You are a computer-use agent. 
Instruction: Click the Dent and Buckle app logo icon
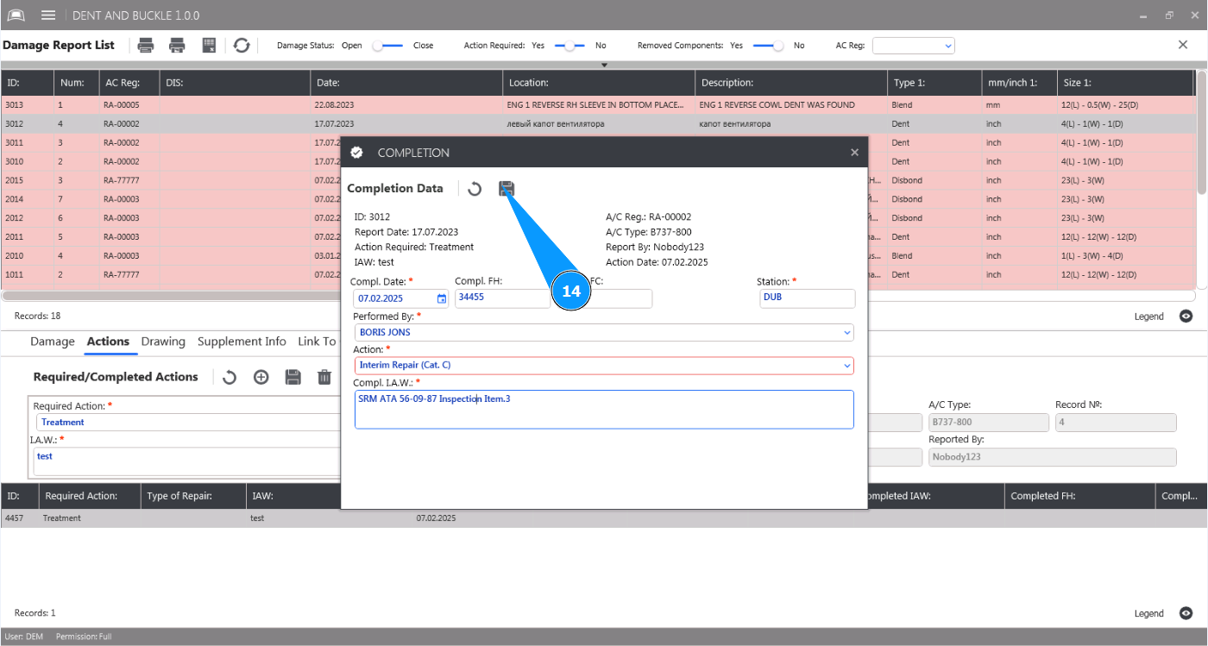[16, 16]
